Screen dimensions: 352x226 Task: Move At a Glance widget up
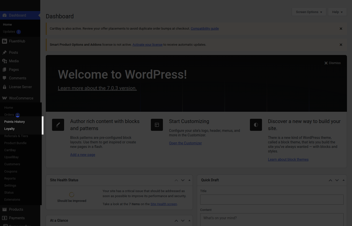tap(176, 221)
